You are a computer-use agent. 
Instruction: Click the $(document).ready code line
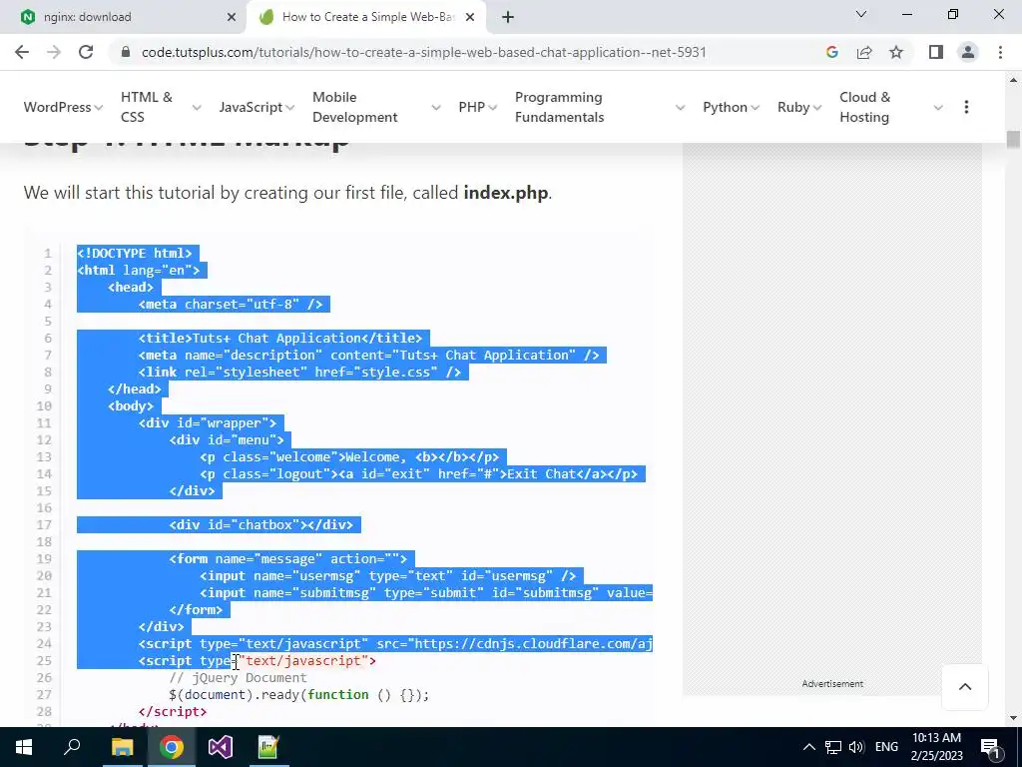pos(299,695)
